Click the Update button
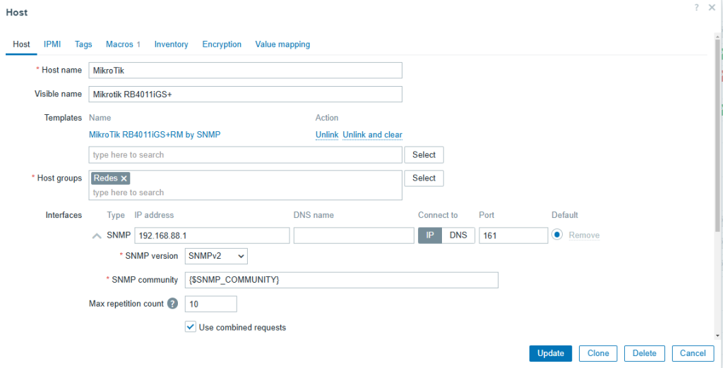 coord(551,353)
